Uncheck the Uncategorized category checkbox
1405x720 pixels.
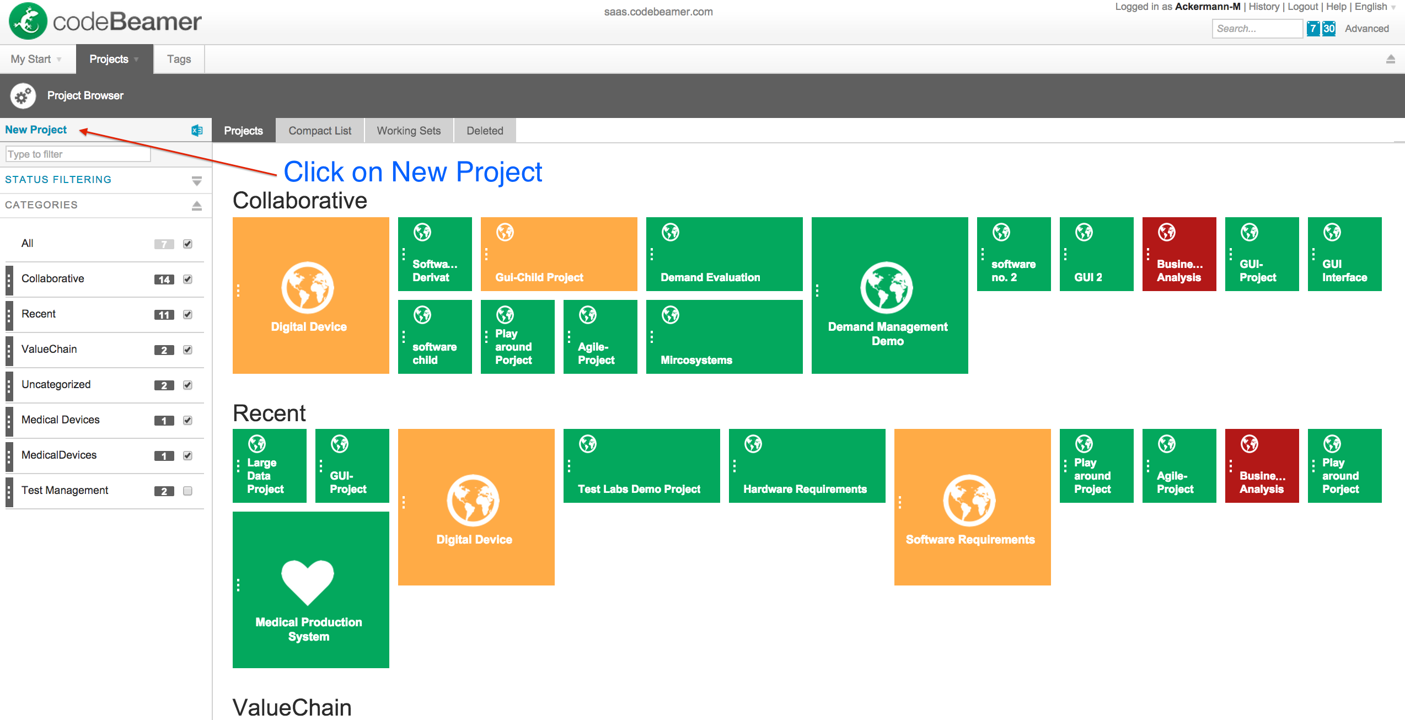(187, 385)
